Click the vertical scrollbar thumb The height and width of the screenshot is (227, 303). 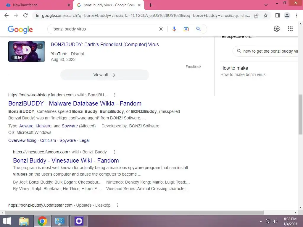pyautogui.click(x=300, y=114)
